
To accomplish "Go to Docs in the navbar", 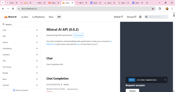I will coord(51,17).
